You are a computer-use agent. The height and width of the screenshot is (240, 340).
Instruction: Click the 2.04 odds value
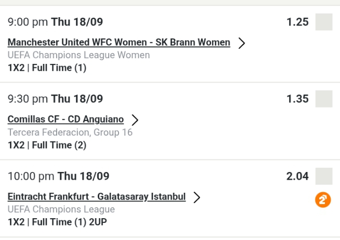[297, 176]
